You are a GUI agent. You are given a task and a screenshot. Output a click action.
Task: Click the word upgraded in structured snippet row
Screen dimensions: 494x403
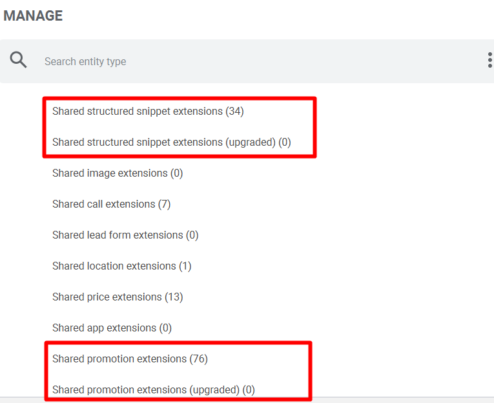pos(251,143)
